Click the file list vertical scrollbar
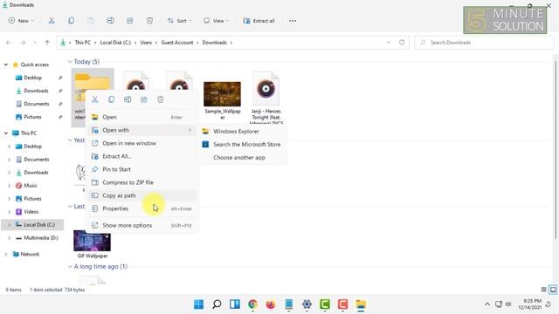 click(556, 149)
